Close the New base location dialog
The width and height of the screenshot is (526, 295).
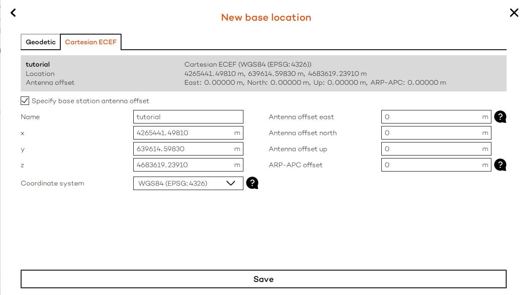[514, 13]
